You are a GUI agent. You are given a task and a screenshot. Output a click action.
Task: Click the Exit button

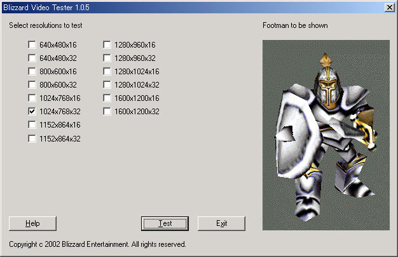tap(221, 223)
